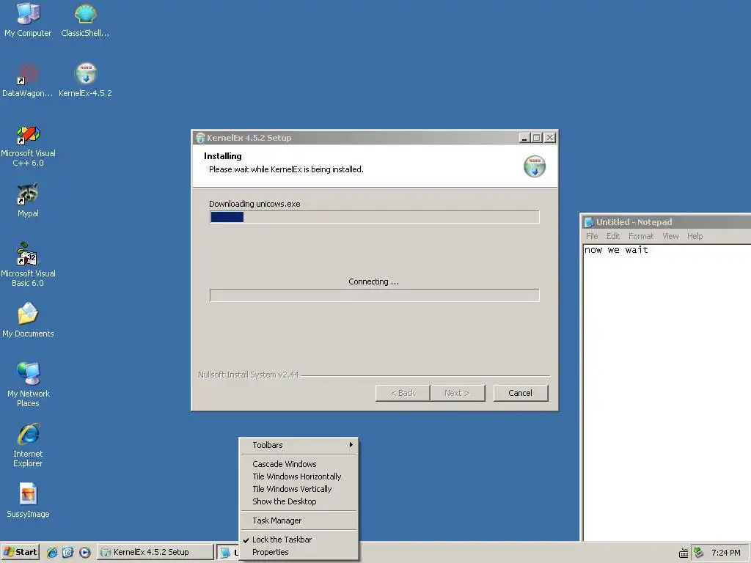Expand the Toolbars submenu
751x563 pixels.
(x=299, y=445)
